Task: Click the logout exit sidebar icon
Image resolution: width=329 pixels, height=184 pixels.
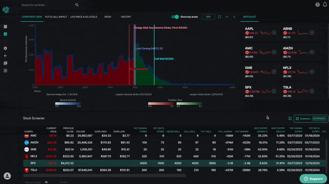Action: (x=5, y=71)
